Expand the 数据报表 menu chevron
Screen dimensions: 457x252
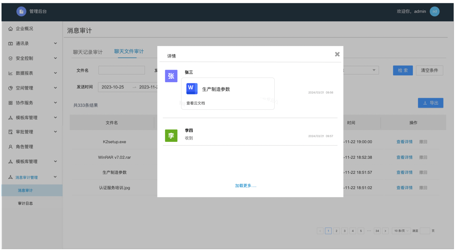tap(55, 73)
